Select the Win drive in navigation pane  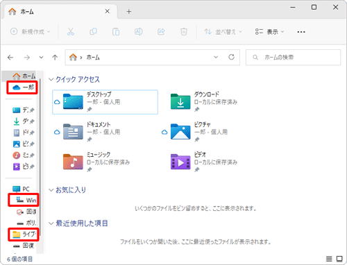click(x=26, y=200)
